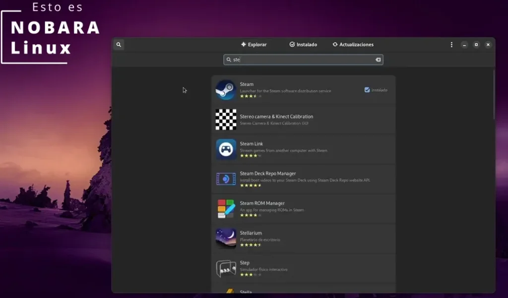
Task: Click the star rating under Steam
Action: (251, 96)
